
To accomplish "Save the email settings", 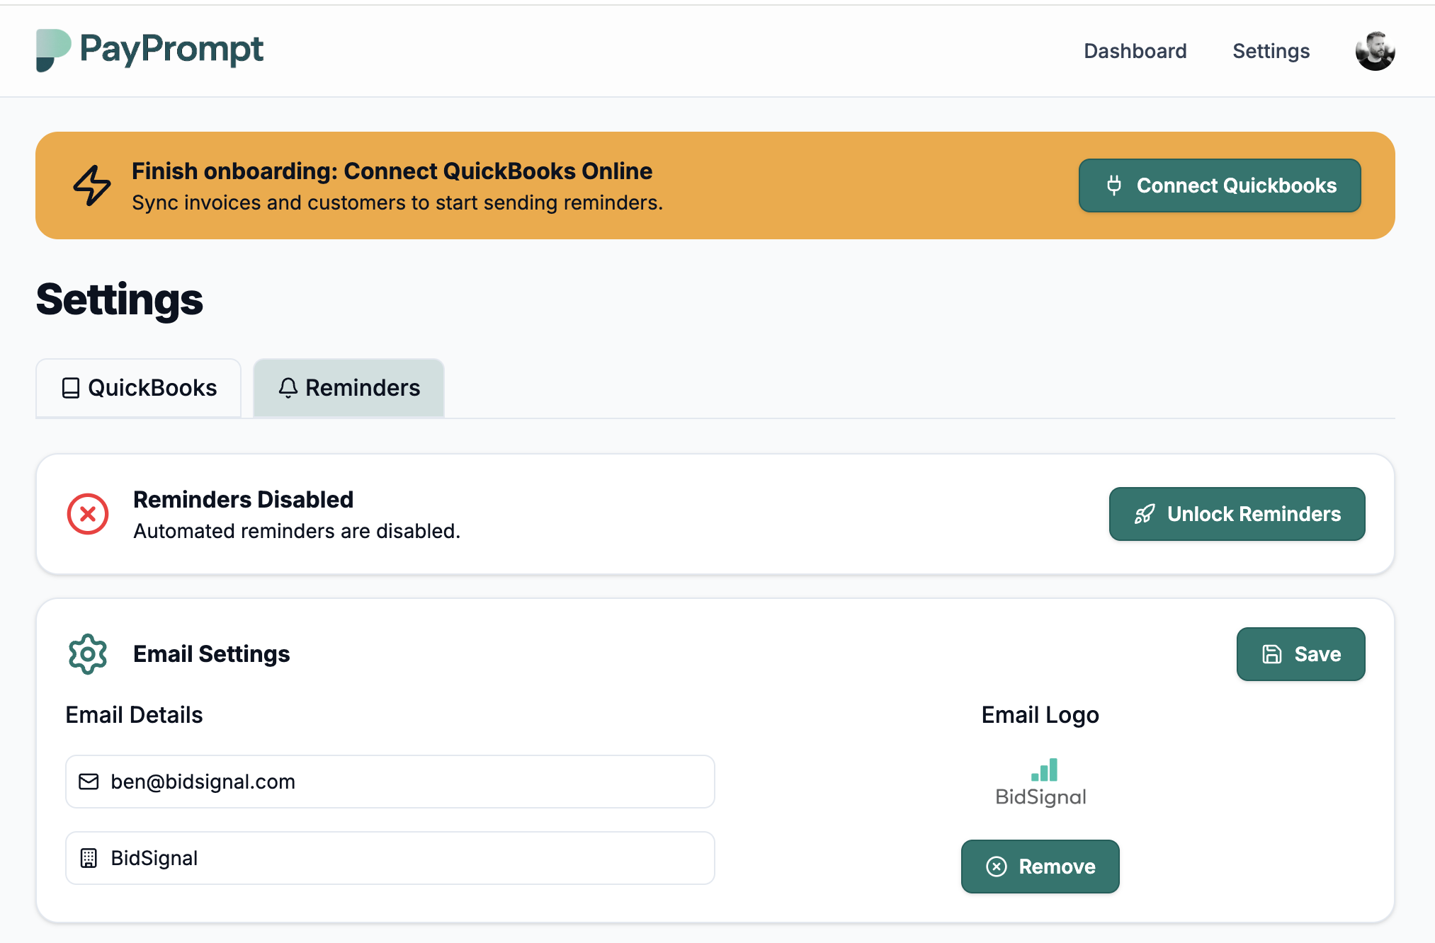I will coord(1300,654).
